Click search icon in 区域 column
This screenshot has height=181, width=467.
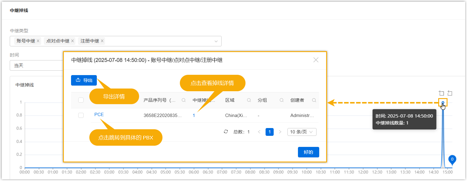tap(249, 100)
